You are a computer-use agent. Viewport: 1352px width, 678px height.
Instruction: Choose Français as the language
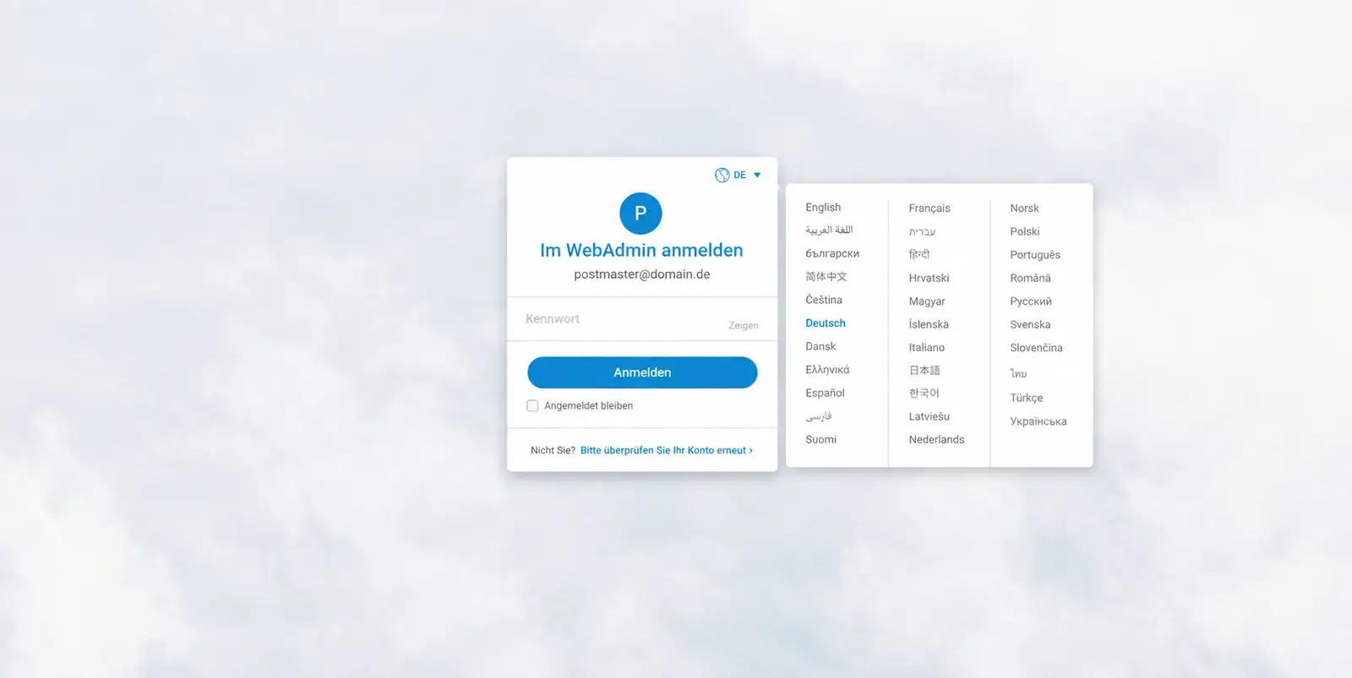pos(929,209)
